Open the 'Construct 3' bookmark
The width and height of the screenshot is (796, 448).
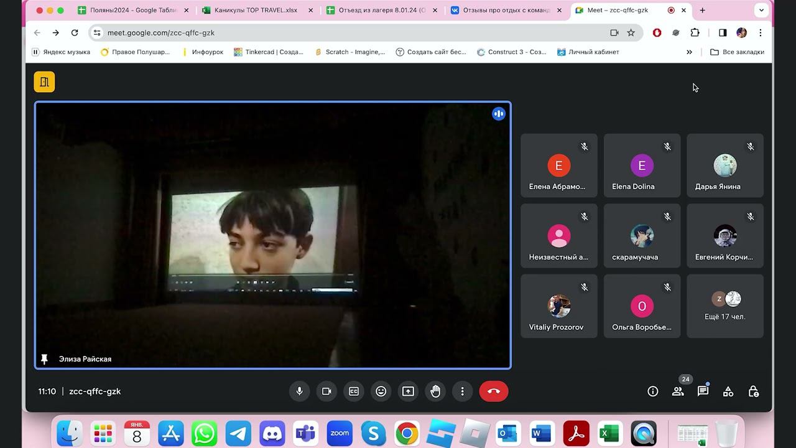coord(511,52)
